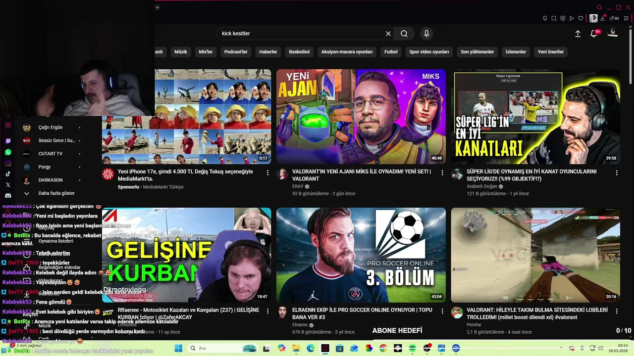Open Sessiz Gece subscription channel

tap(56, 140)
